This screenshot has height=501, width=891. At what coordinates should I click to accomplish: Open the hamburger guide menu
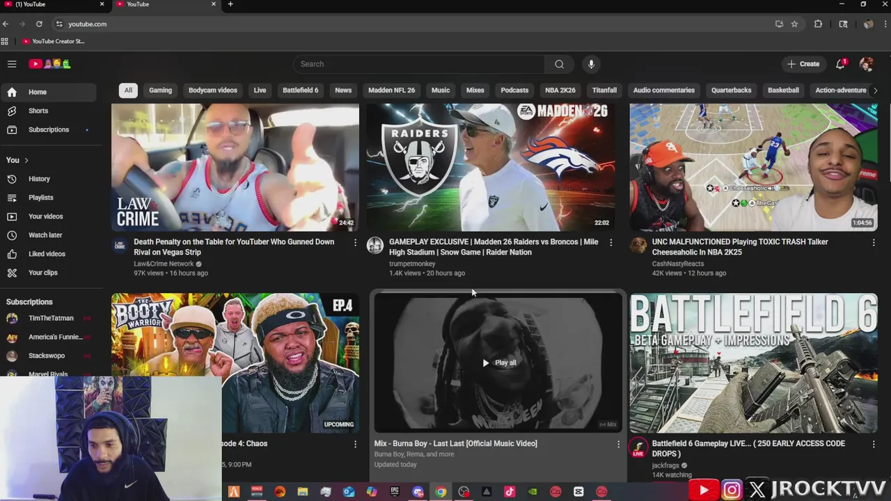pyautogui.click(x=12, y=64)
